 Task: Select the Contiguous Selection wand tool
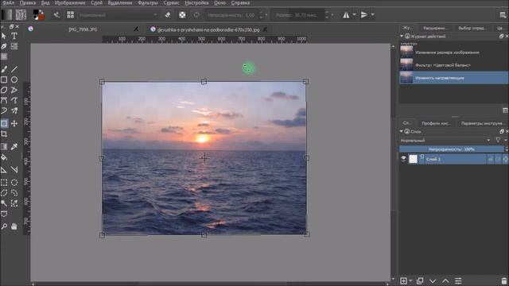click(4, 203)
